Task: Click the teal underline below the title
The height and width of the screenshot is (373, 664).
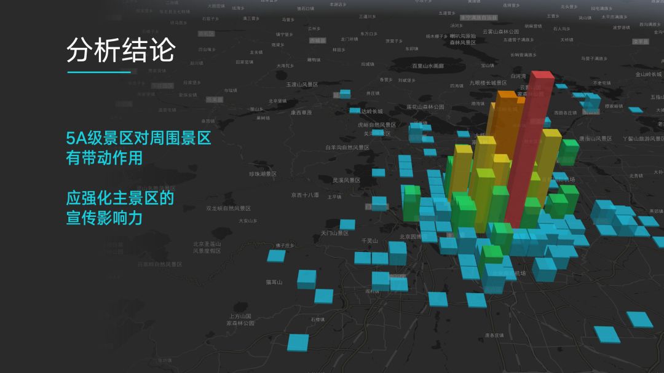Action: click(x=99, y=73)
